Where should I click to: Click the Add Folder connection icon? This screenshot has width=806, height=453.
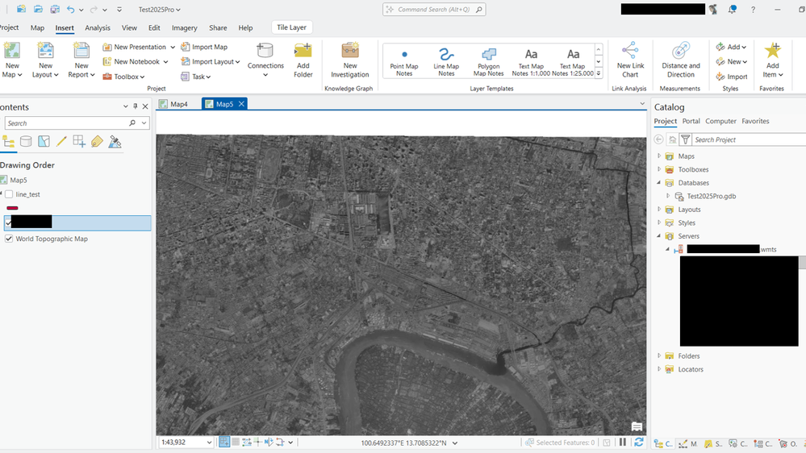tap(303, 60)
